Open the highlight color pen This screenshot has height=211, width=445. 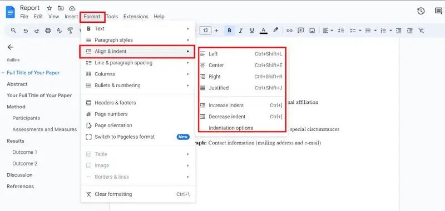point(275,31)
